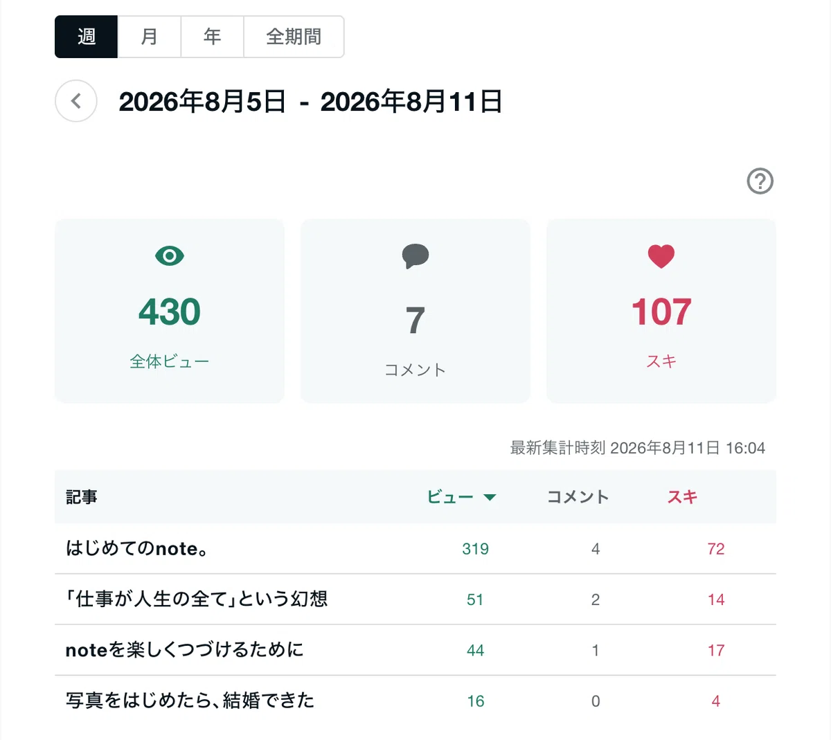This screenshot has height=740, width=831.
Task: Open article 「仕事が人生の全て」という幻想
Action: (197, 599)
